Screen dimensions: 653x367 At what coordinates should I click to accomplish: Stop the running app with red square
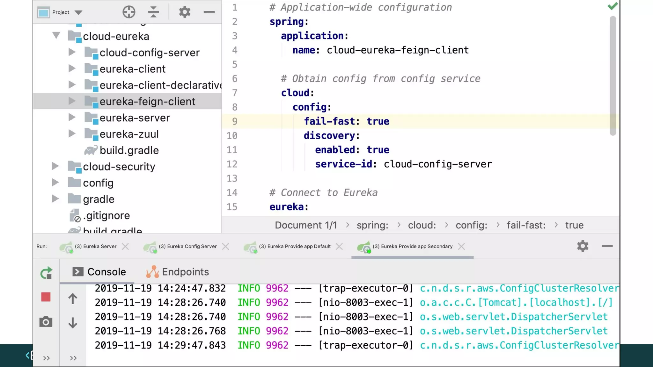pos(46,297)
